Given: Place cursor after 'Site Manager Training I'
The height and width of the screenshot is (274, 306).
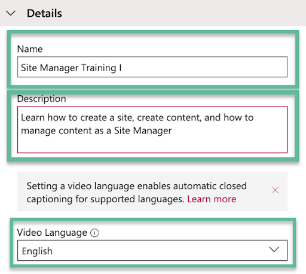Looking at the screenshot, I should pos(122,68).
